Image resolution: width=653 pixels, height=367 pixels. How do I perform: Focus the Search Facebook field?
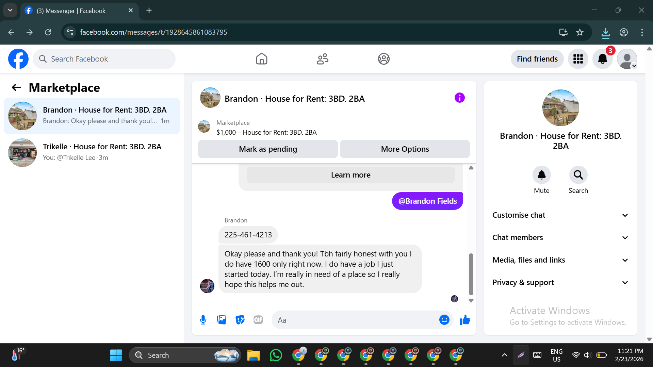[104, 59]
